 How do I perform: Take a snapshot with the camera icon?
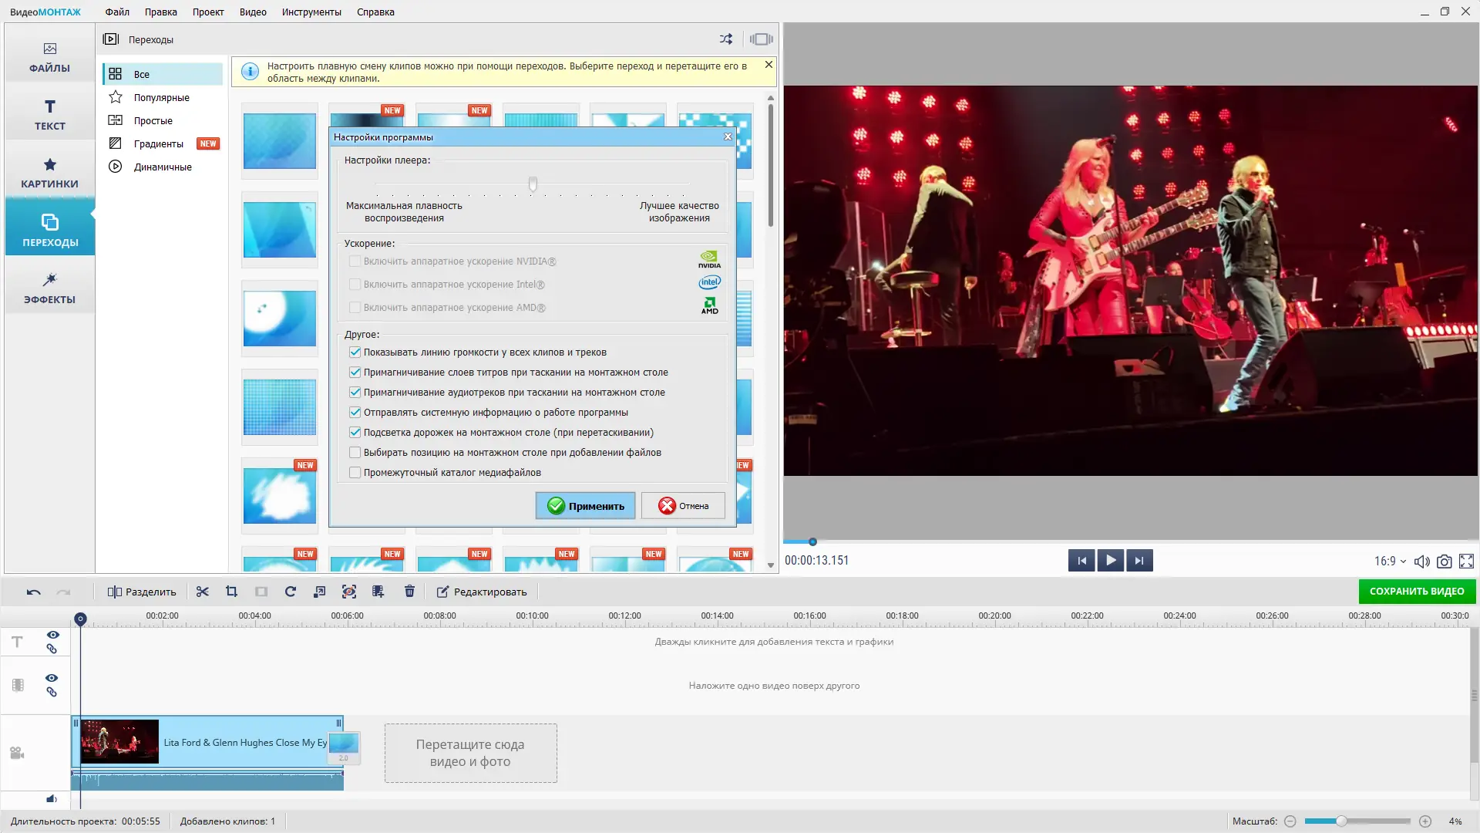(1445, 562)
